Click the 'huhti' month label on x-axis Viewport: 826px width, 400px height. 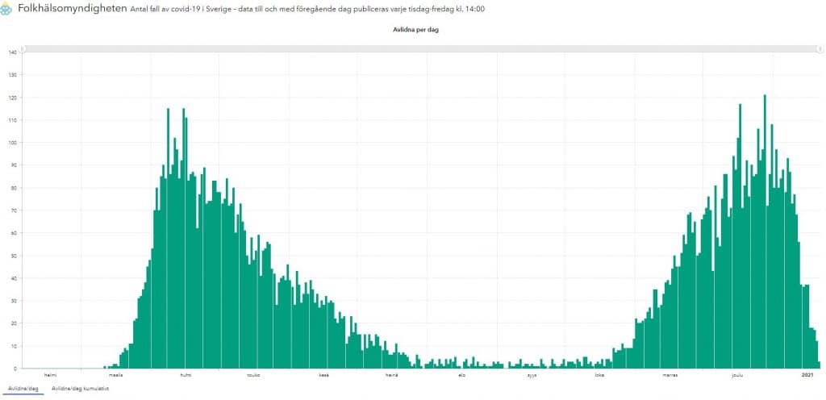[186, 375]
